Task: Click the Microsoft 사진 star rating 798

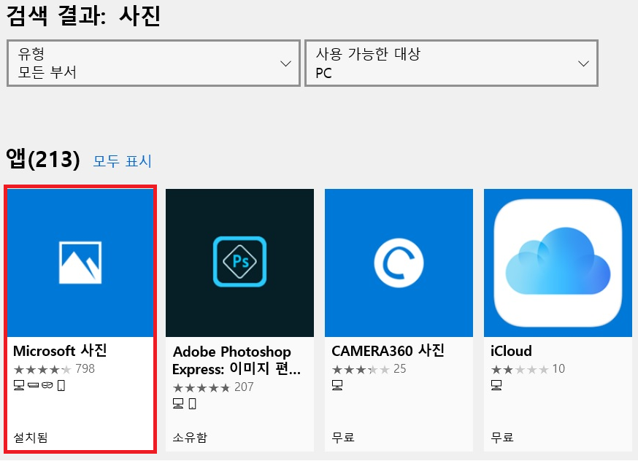Action: pos(54,368)
